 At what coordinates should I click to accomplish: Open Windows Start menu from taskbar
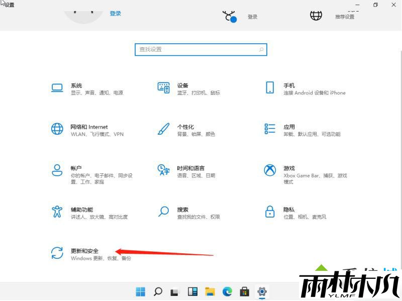click(141, 291)
